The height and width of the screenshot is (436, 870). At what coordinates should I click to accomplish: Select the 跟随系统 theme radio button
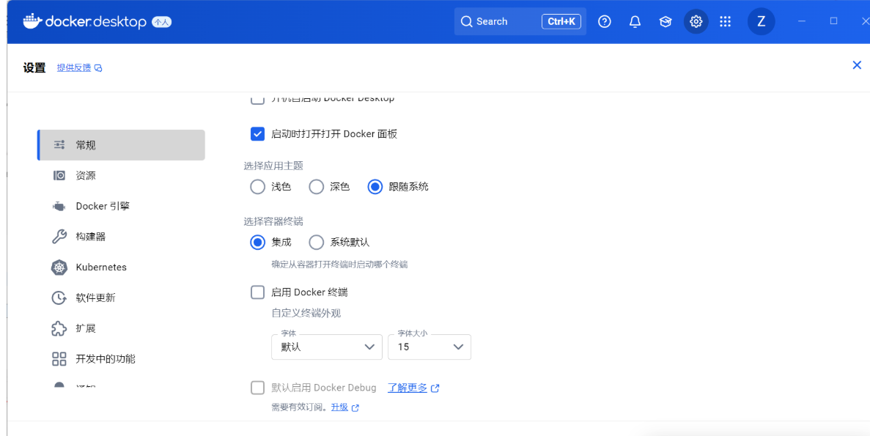(375, 187)
